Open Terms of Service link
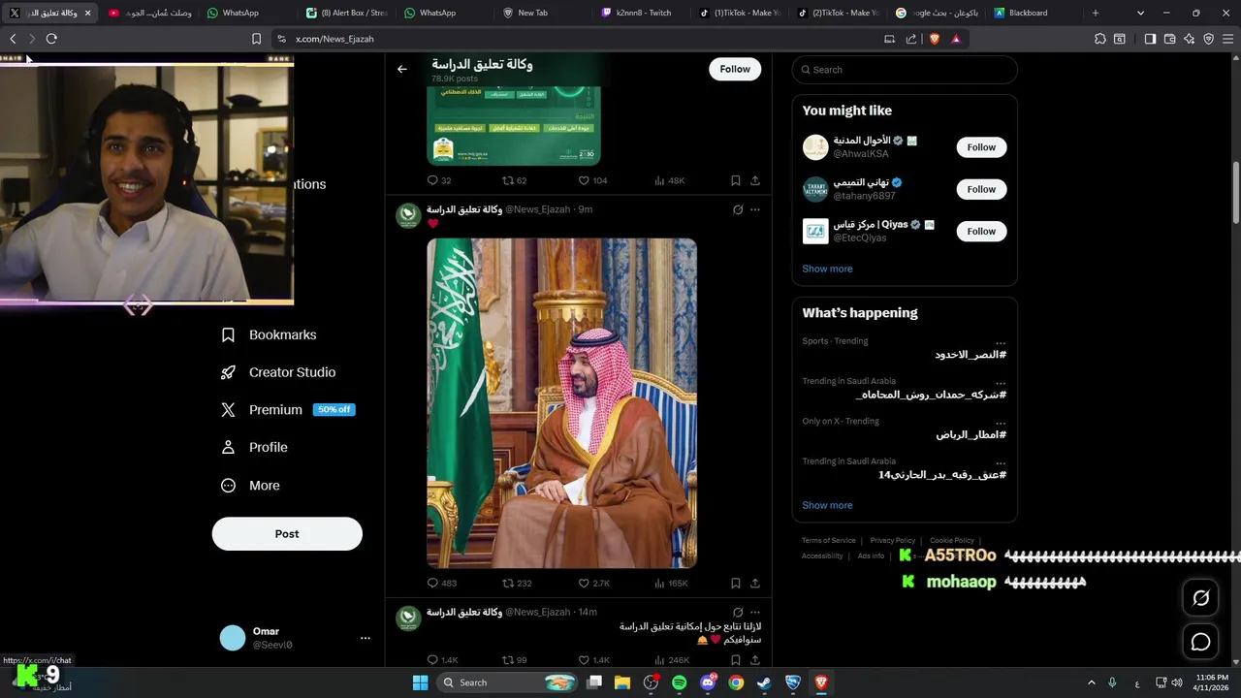The width and height of the screenshot is (1241, 698). coord(829,541)
